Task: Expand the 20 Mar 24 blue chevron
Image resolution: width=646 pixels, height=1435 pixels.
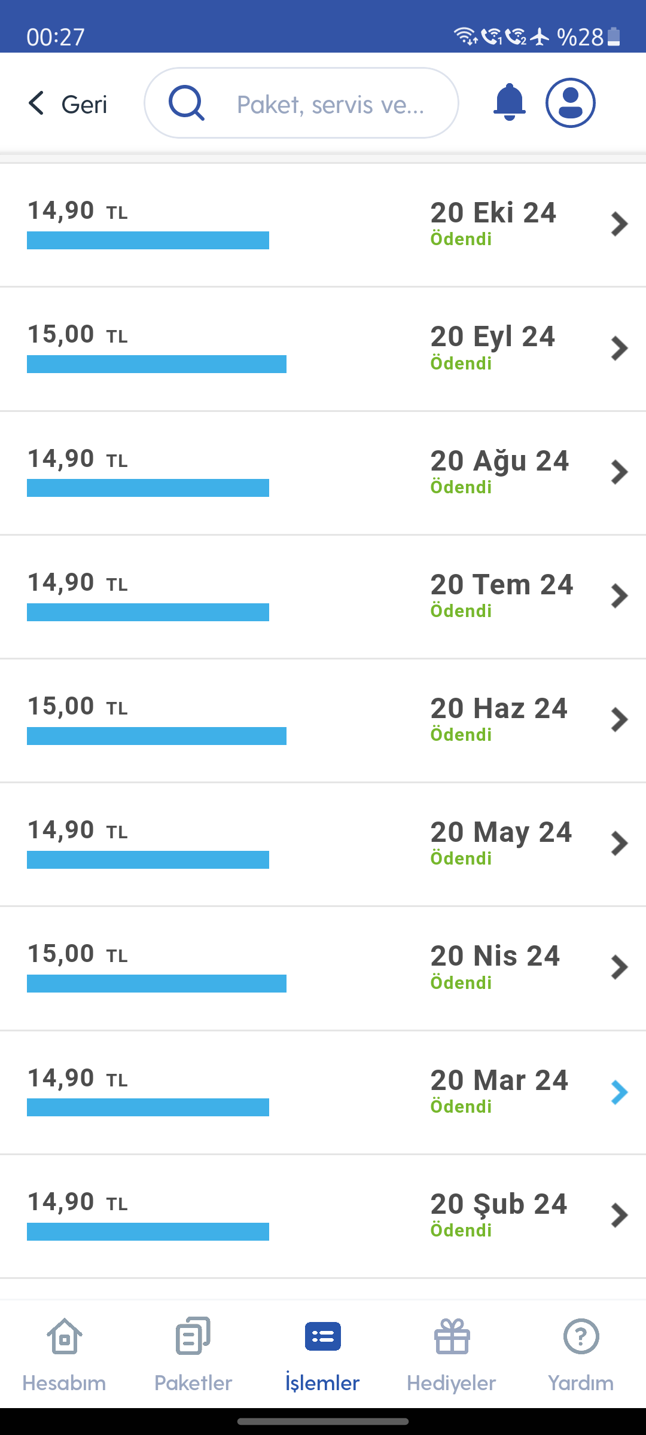Action: pos(620,1092)
